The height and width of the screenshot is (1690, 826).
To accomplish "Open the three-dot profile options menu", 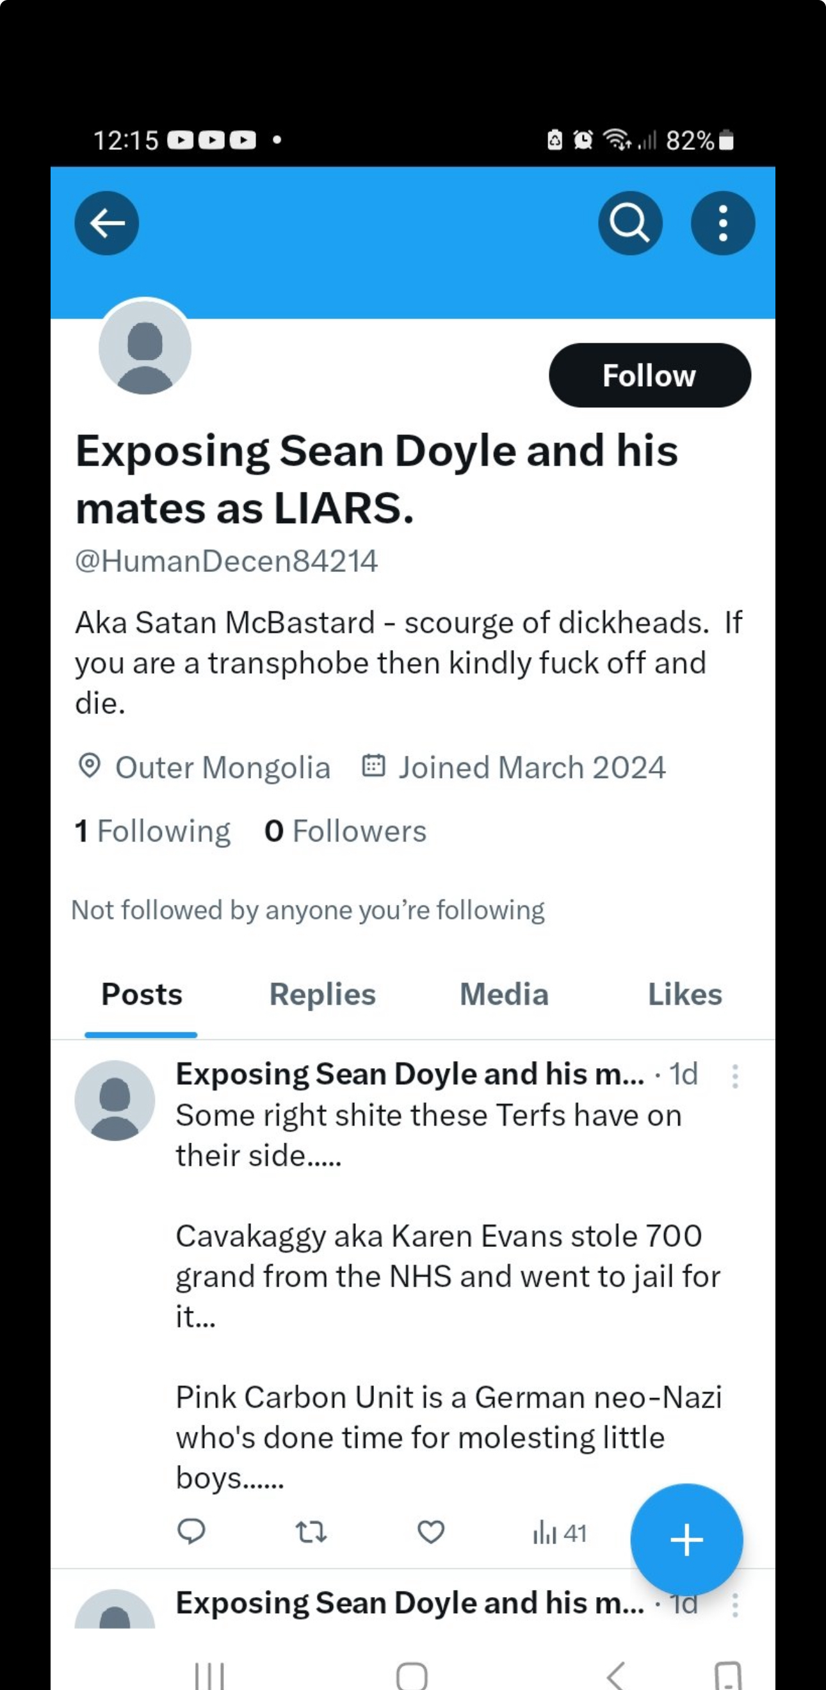I will (722, 223).
